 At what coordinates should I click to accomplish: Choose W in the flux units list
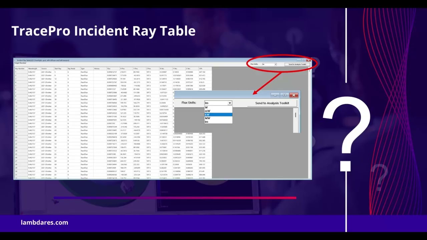point(218,107)
